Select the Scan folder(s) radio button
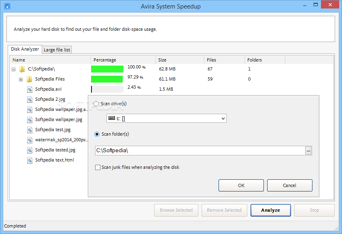342x234 pixels. [x=97, y=134]
